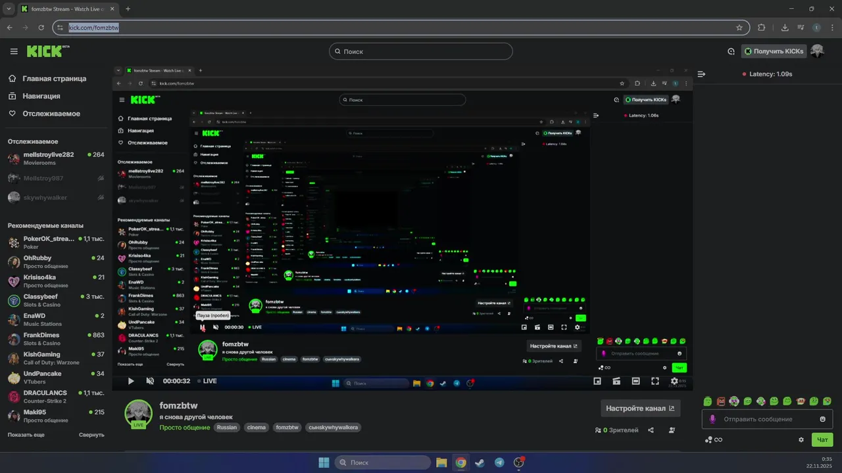Viewport: 842px width, 473px height.
Task: Open the Kick sidebar hamburger menu
Action: point(14,51)
